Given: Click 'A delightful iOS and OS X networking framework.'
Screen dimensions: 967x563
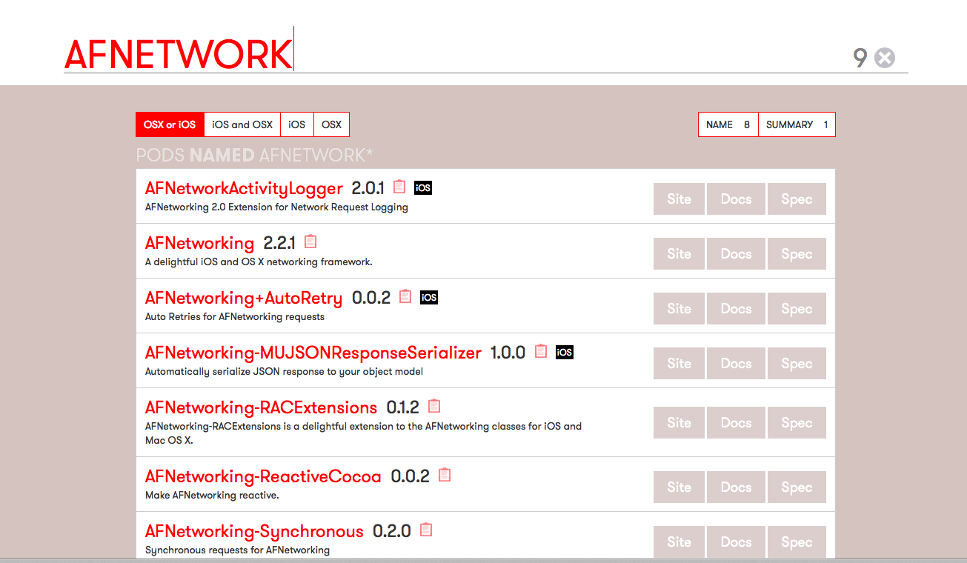Looking at the screenshot, I should coord(259,261).
